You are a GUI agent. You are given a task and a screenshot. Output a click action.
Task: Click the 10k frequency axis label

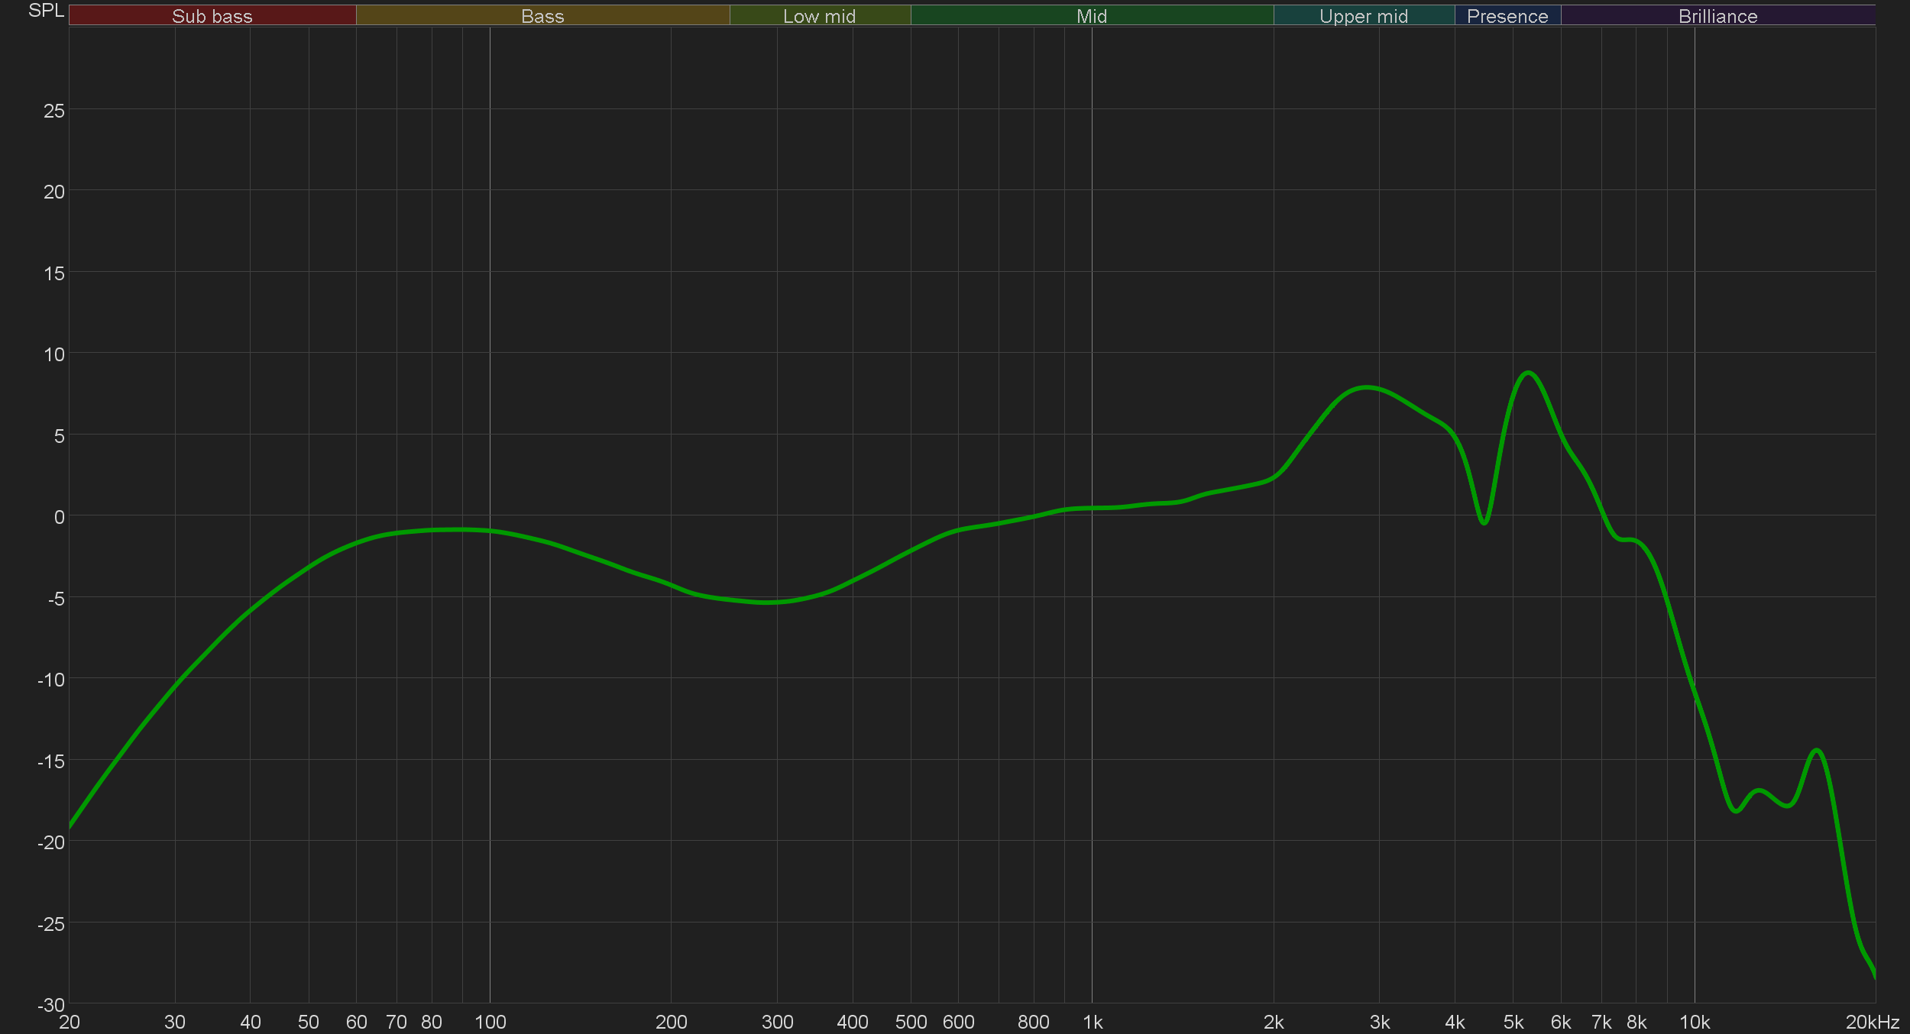pos(1694,1022)
